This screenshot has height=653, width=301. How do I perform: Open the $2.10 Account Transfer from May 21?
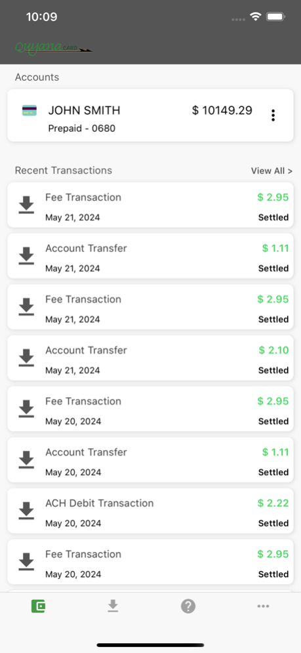pos(150,358)
